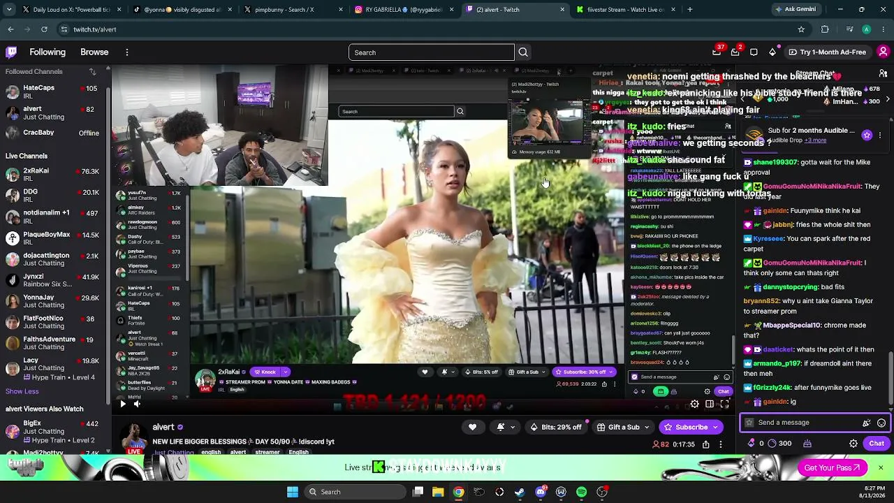Image resolution: width=894 pixels, height=503 pixels.
Task: Open BigEx channel under Viewers Also Watch
Action: (x=54, y=432)
